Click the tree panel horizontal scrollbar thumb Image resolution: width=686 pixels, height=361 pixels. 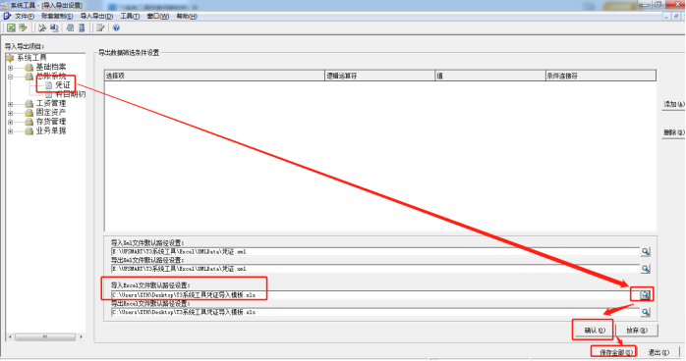[x=45, y=337]
